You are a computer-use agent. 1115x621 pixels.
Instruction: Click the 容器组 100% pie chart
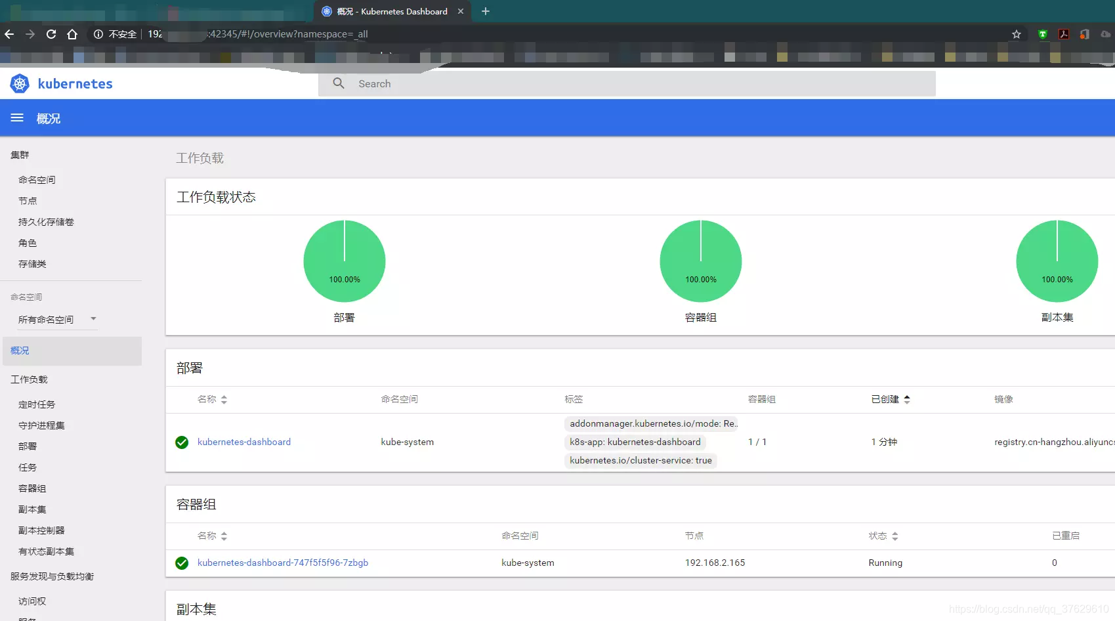[701, 261]
